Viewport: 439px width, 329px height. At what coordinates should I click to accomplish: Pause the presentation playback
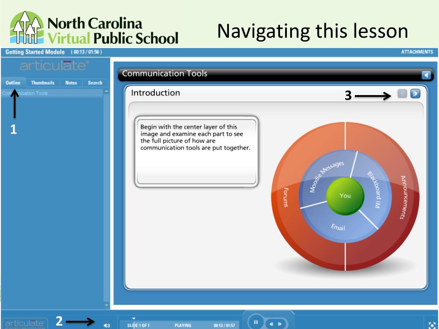click(256, 322)
